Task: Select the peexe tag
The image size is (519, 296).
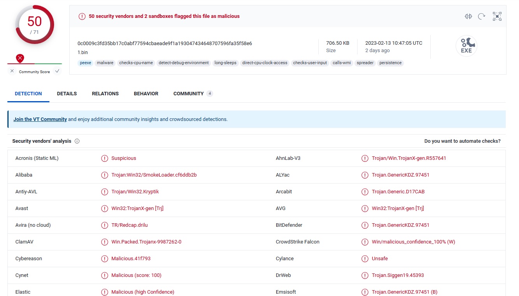Action: 85,63
